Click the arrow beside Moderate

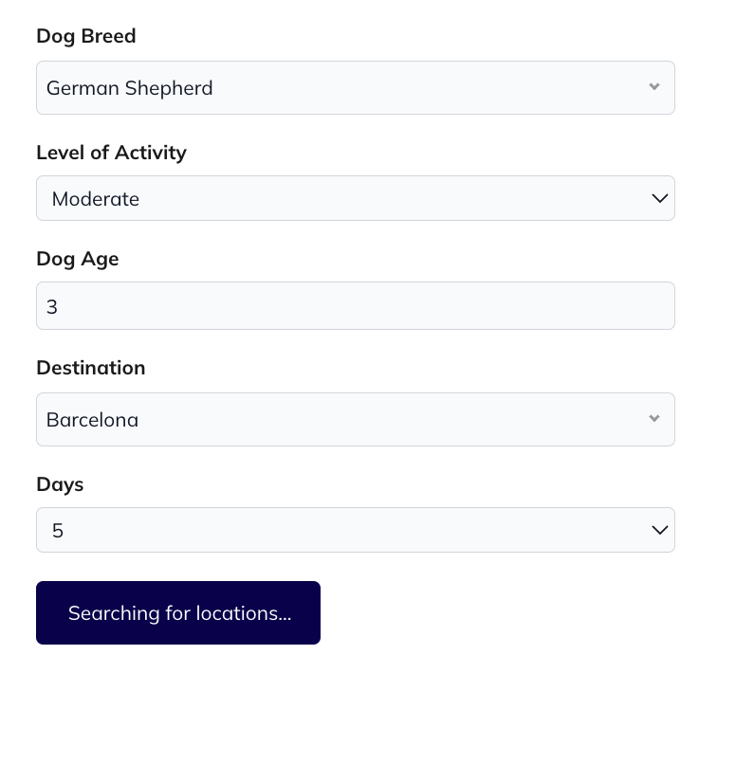[x=660, y=198]
